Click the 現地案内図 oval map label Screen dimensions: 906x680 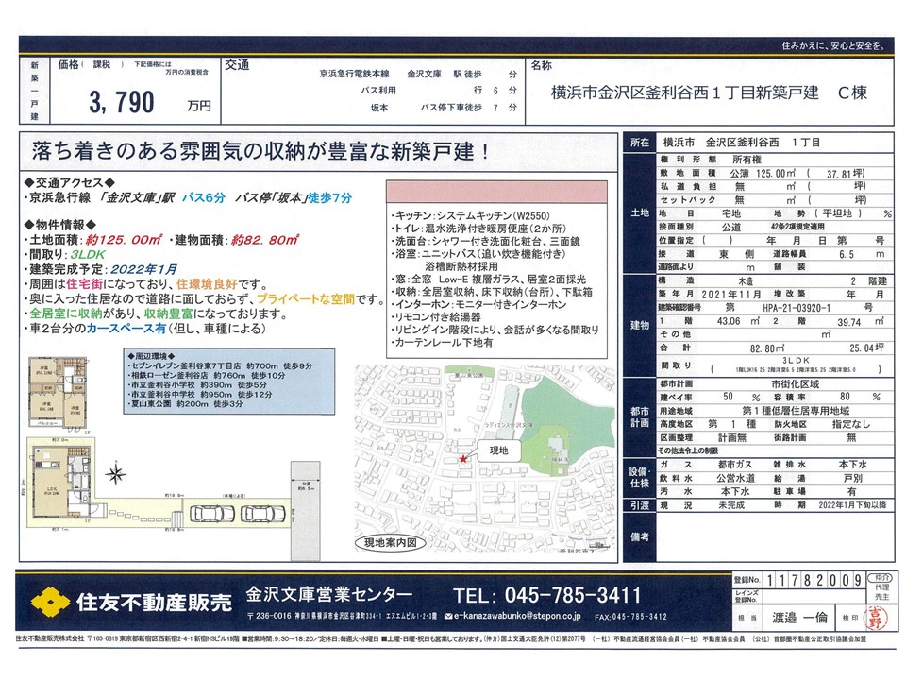390,544
